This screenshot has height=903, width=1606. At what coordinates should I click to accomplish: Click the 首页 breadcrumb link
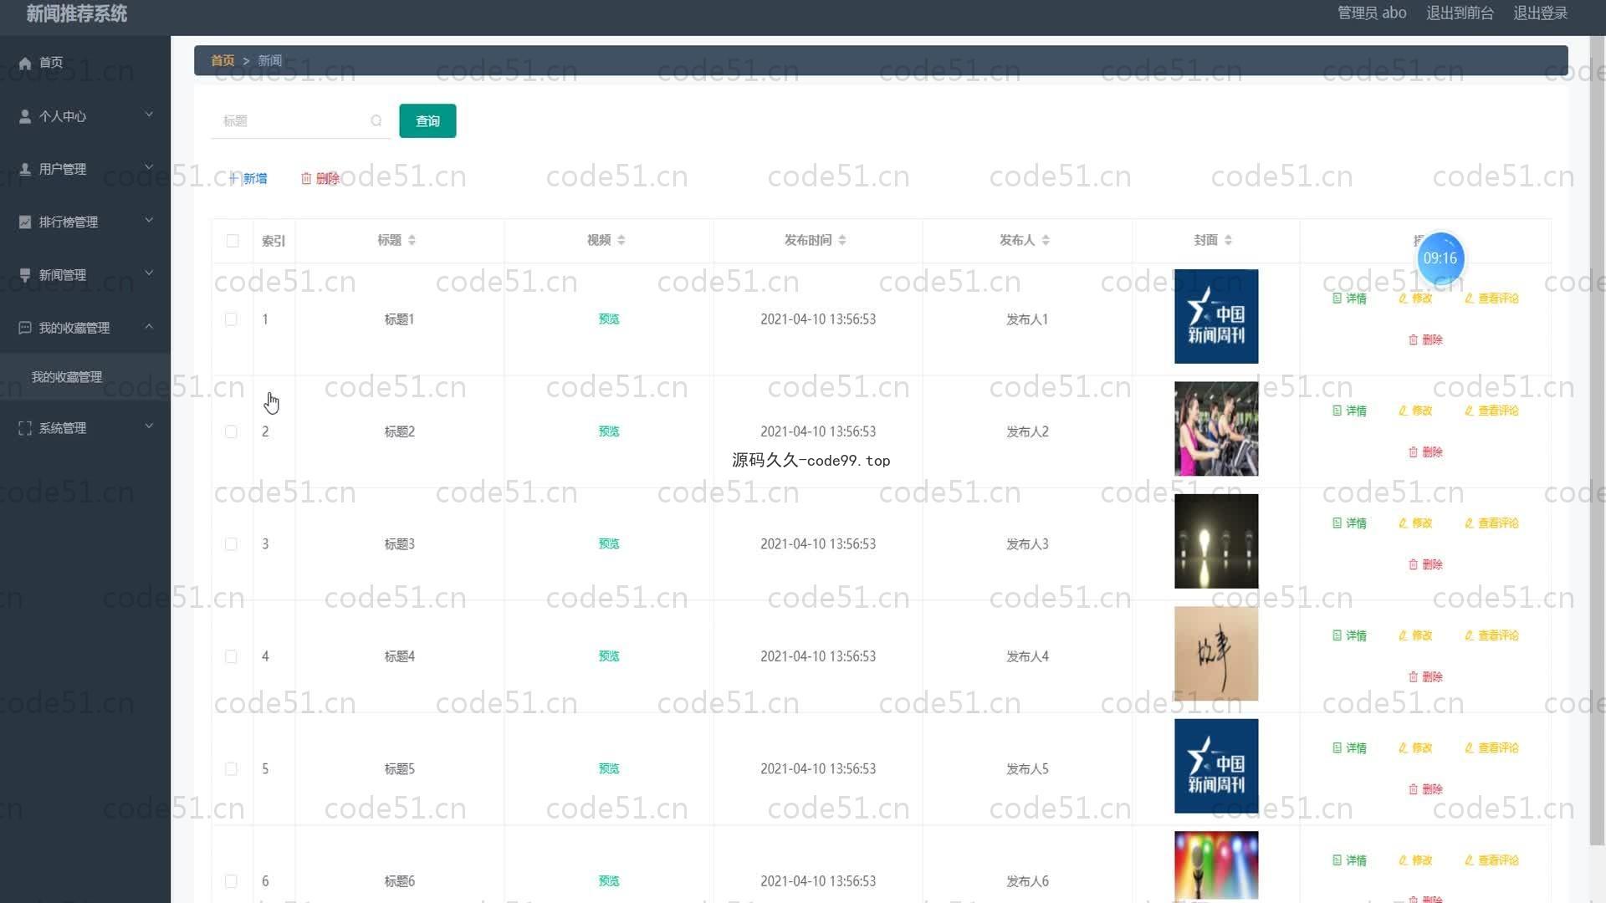coord(222,61)
